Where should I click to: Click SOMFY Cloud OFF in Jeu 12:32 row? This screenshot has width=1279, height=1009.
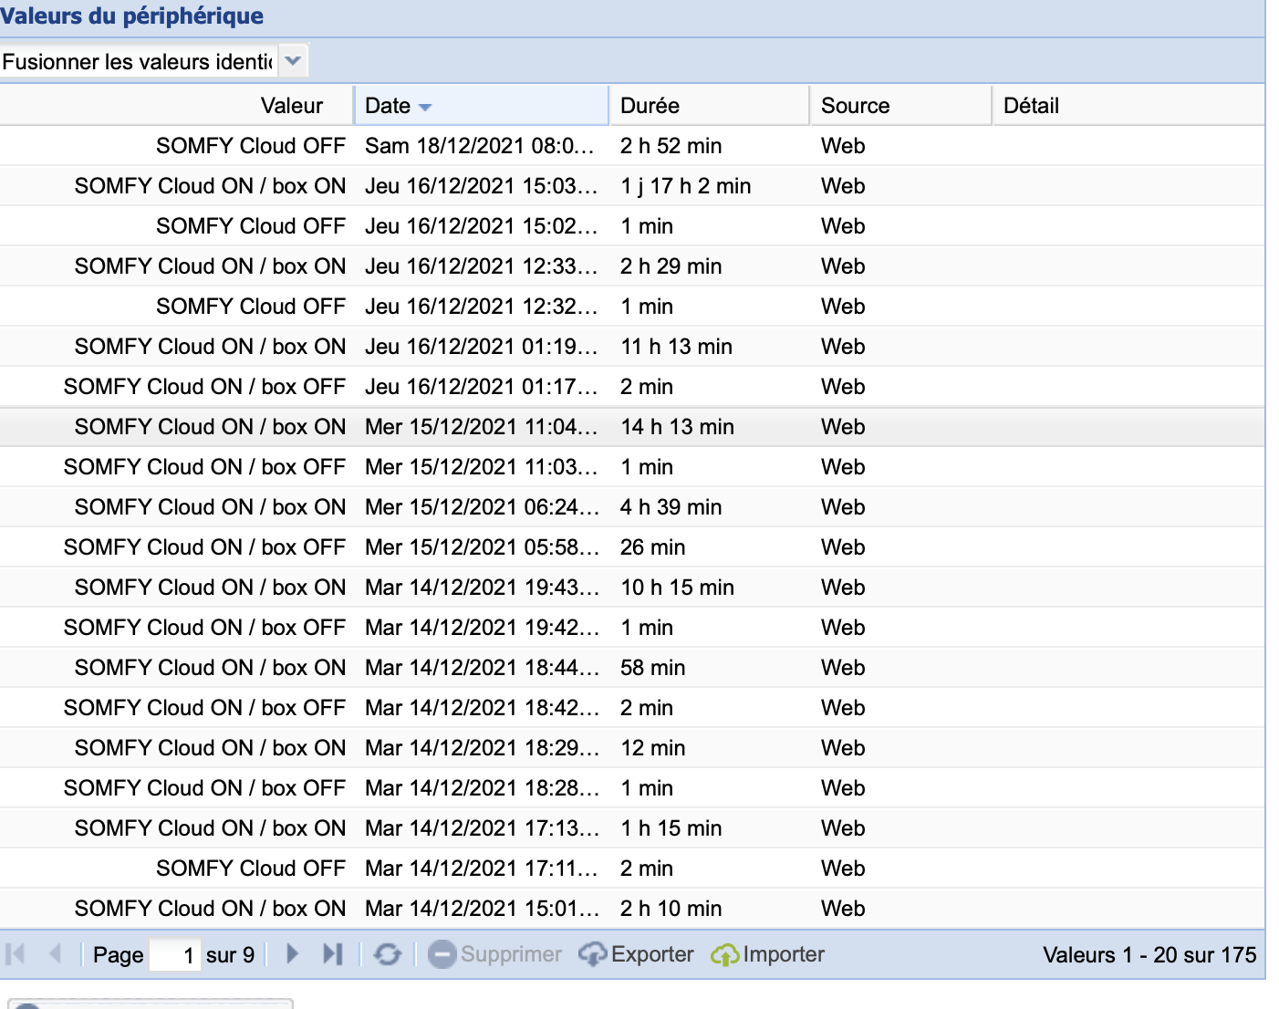coord(251,307)
